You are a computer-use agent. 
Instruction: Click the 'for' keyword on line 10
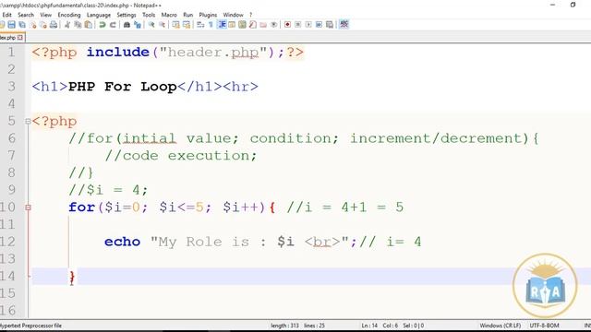point(82,207)
